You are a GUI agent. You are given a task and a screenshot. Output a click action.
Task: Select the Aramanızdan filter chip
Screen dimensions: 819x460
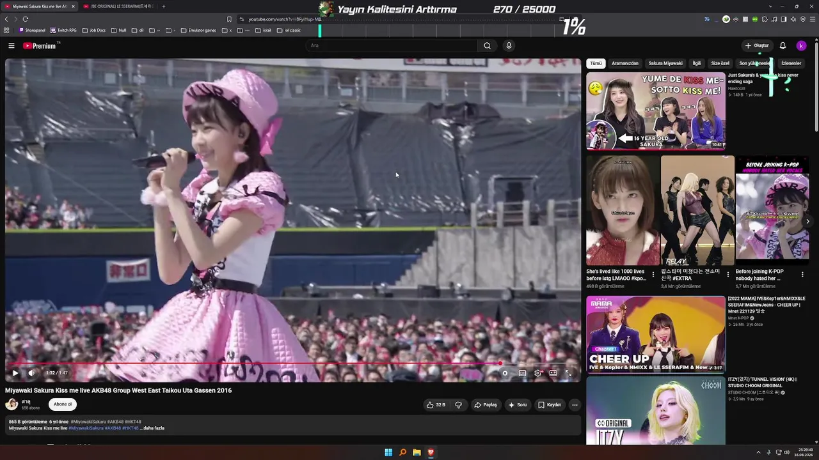[625, 63]
